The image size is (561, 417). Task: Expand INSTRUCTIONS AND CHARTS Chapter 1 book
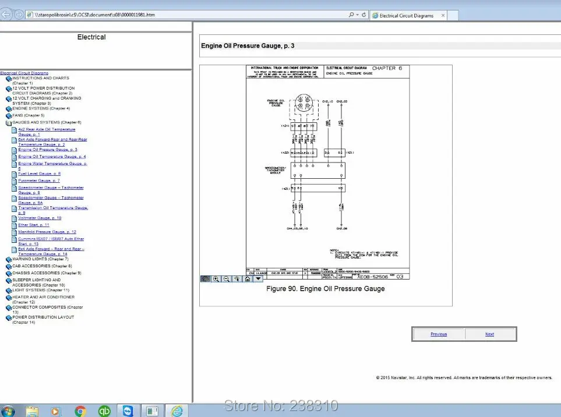(9, 79)
